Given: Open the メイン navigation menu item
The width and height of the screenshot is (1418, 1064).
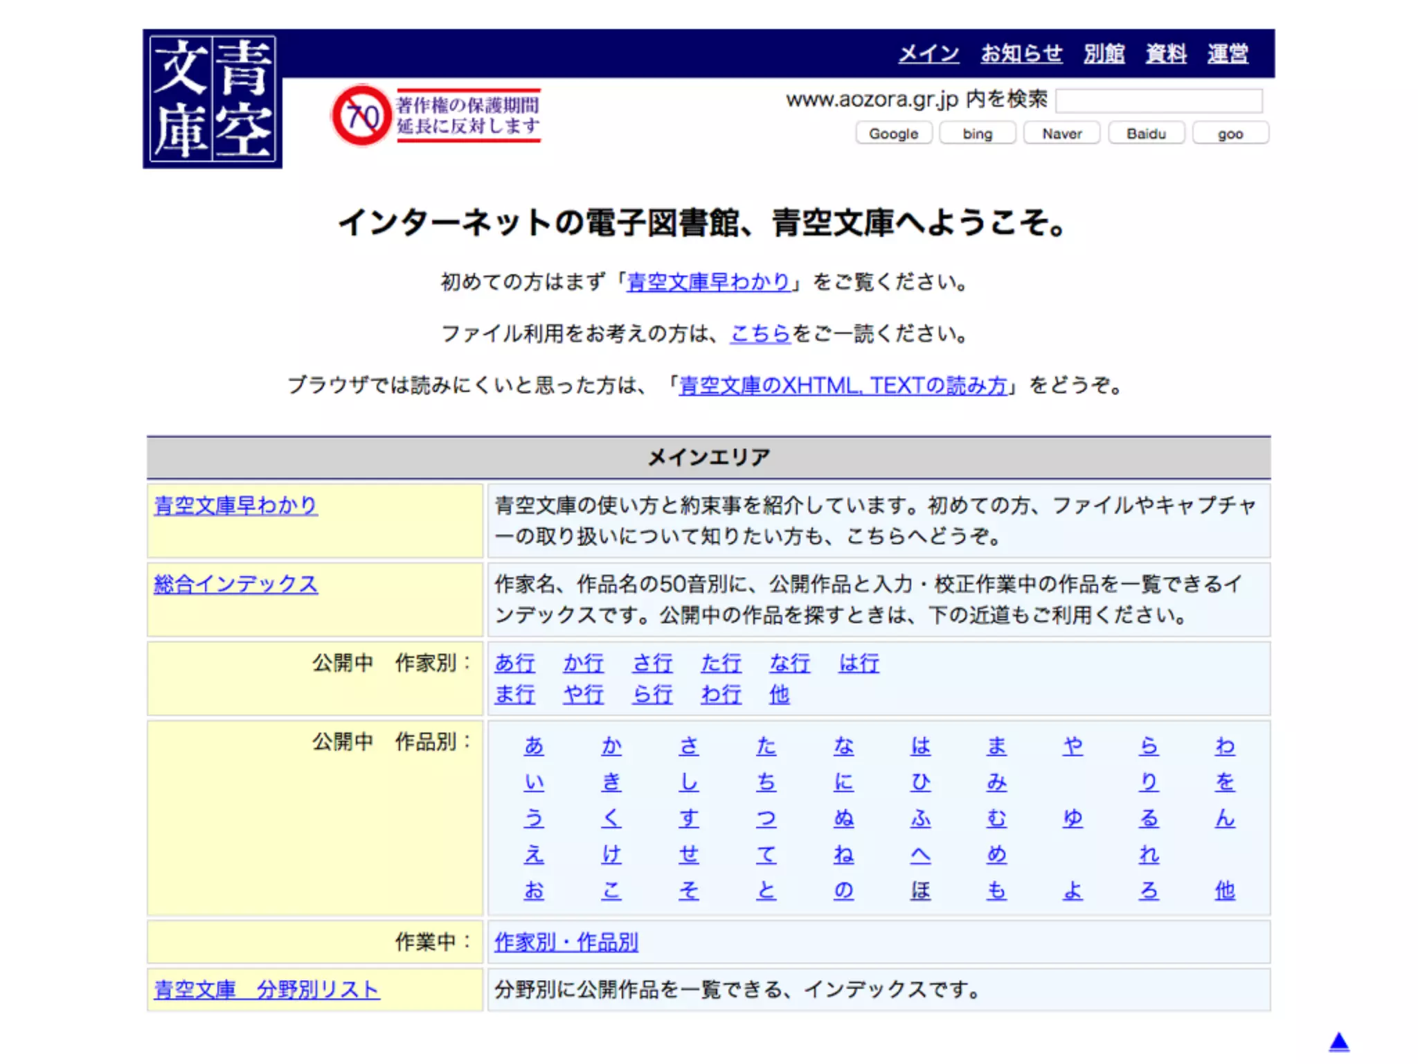Looking at the screenshot, I should pos(928,53).
